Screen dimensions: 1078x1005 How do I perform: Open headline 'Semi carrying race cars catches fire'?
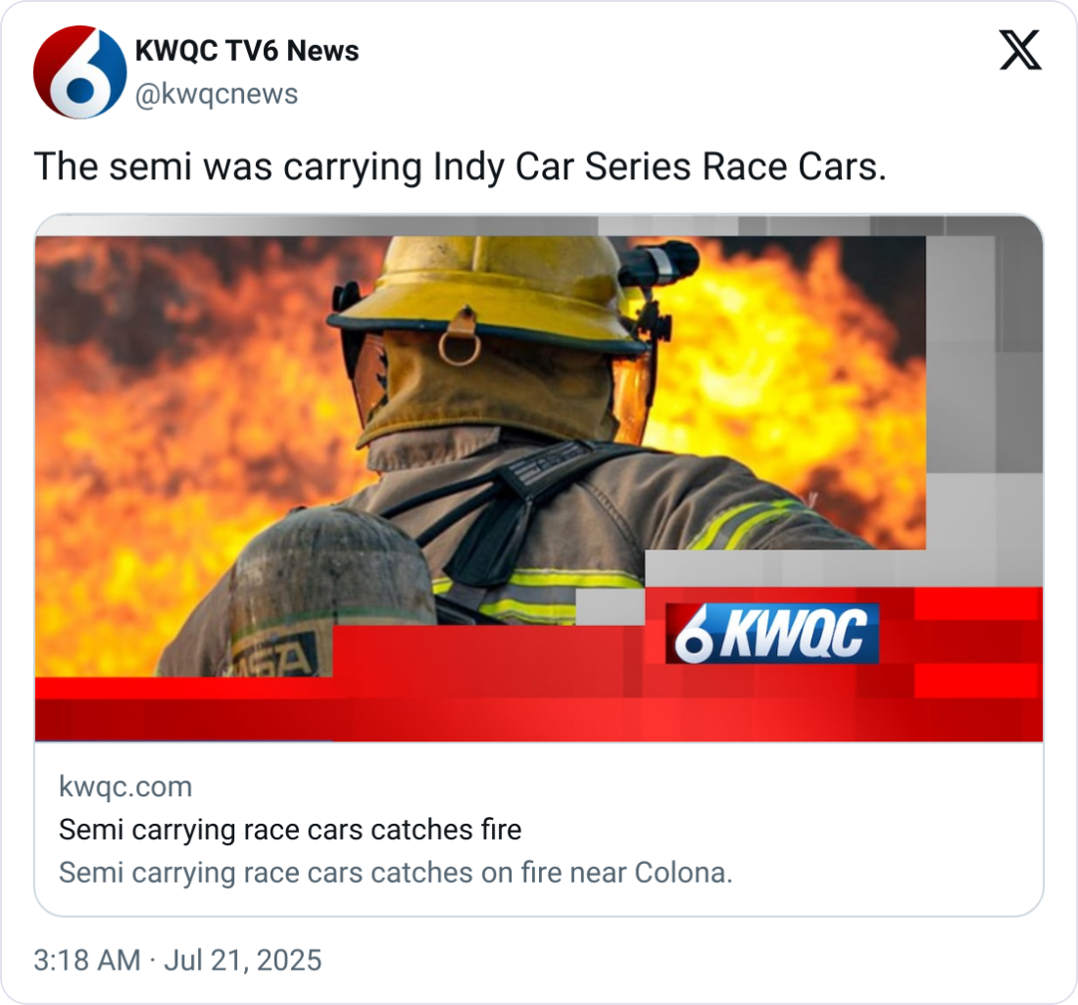[x=290, y=829]
